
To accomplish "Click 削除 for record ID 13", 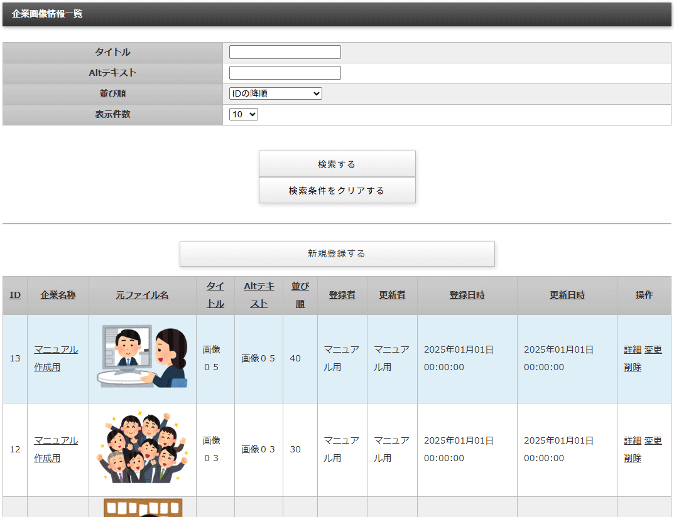I will click(x=631, y=367).
